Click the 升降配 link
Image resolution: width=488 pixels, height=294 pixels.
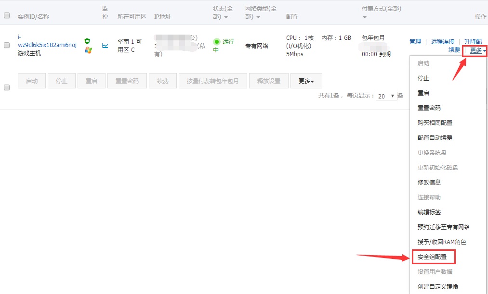click(473, 42)
